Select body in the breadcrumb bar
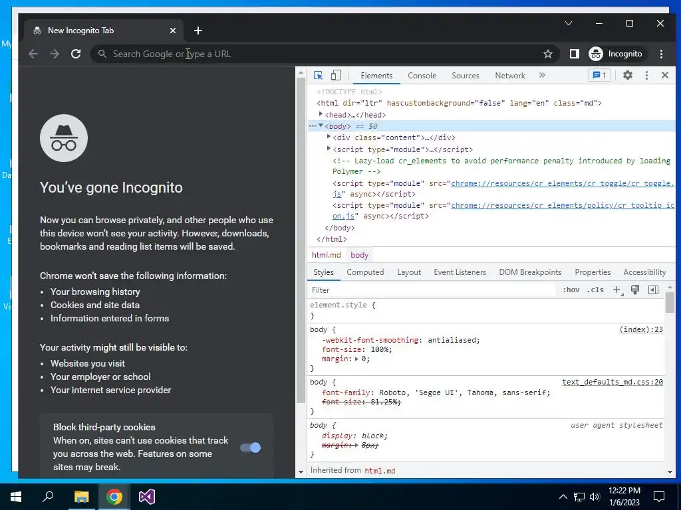 coord(359,255)
